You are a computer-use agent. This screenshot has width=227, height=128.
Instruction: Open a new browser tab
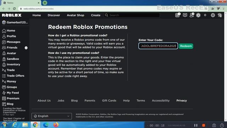pos(45,3)
